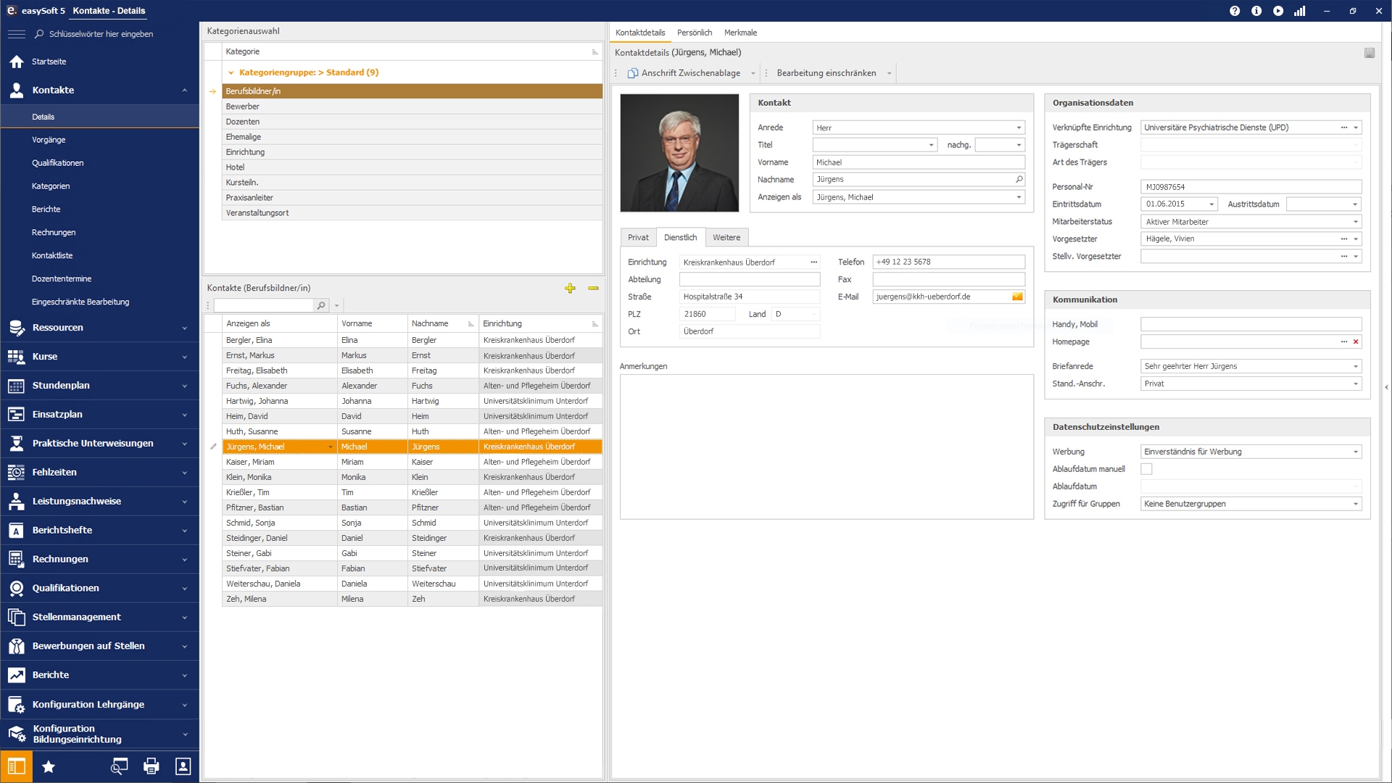Click the email envelope icon in the E-Mail field
1392x783 pixels.
click(1017, 297)
